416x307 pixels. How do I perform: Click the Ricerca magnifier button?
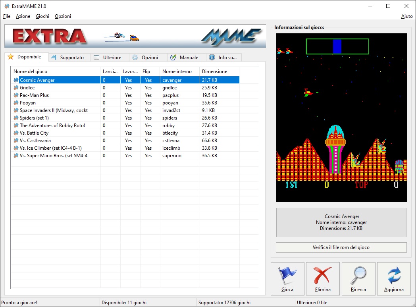click(358, 279)
